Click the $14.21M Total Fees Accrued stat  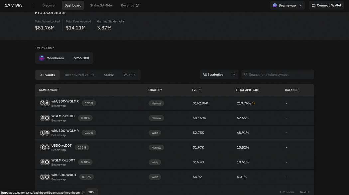[x=76, y=28]
